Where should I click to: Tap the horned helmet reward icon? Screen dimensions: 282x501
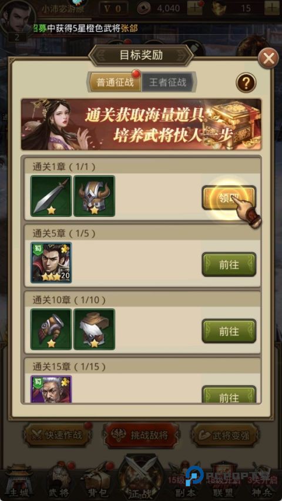(x=95, y=196)
